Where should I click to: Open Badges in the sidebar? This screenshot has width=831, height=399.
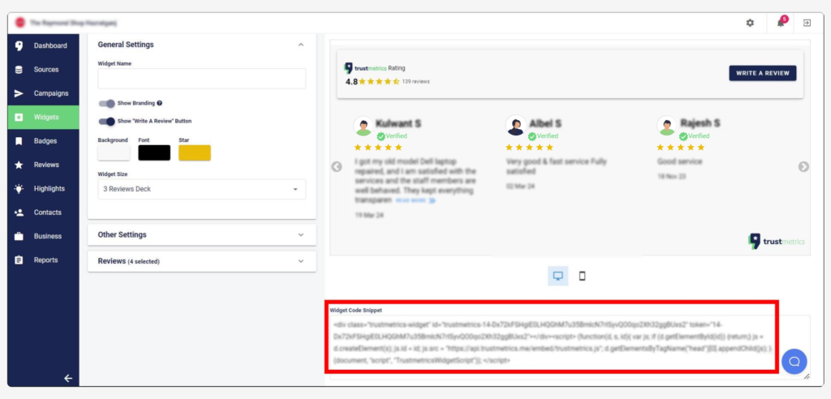point(44,141)
